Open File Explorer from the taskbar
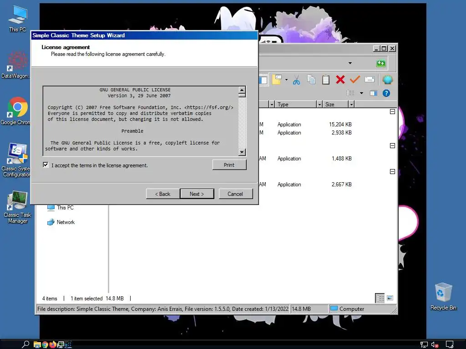The width and height of the screenshot is (466, 349). coord(37,344)
